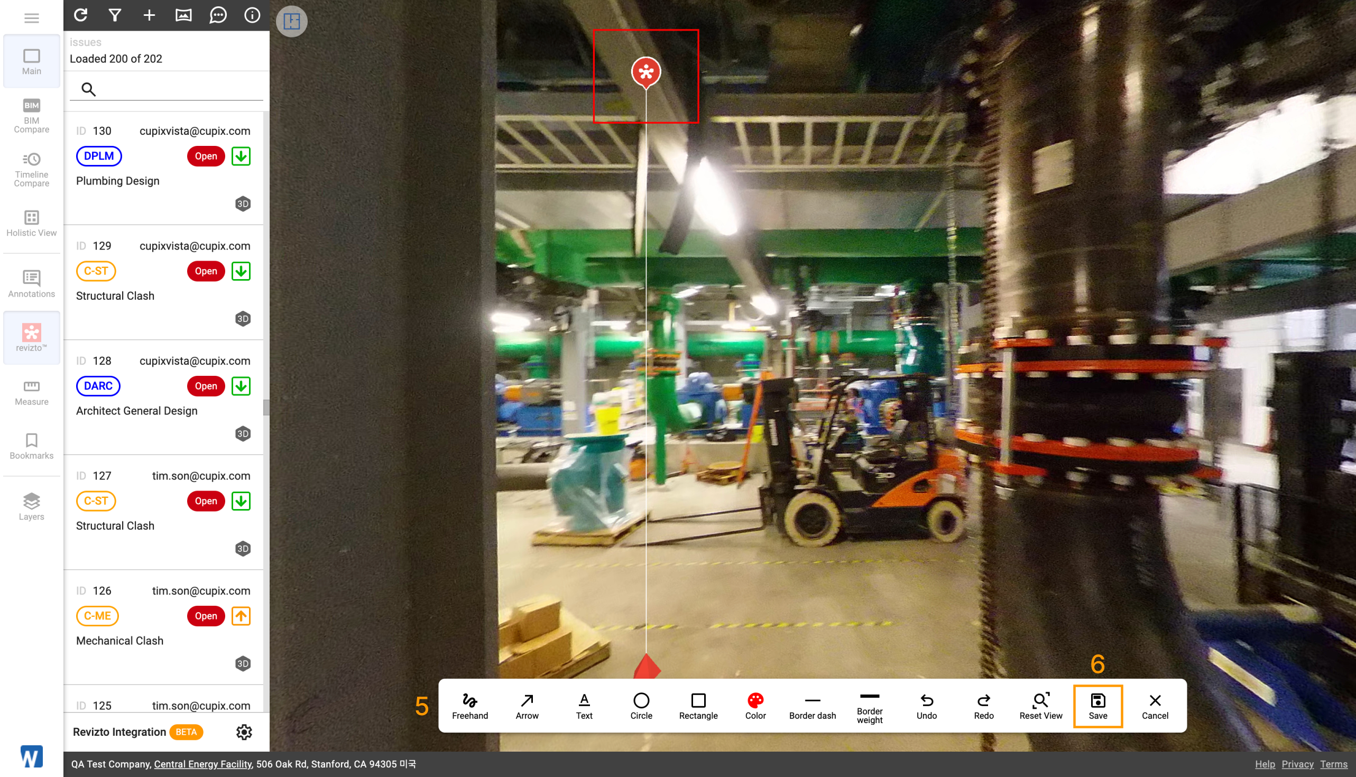Click Open status of issue 129

coord(206,271)
